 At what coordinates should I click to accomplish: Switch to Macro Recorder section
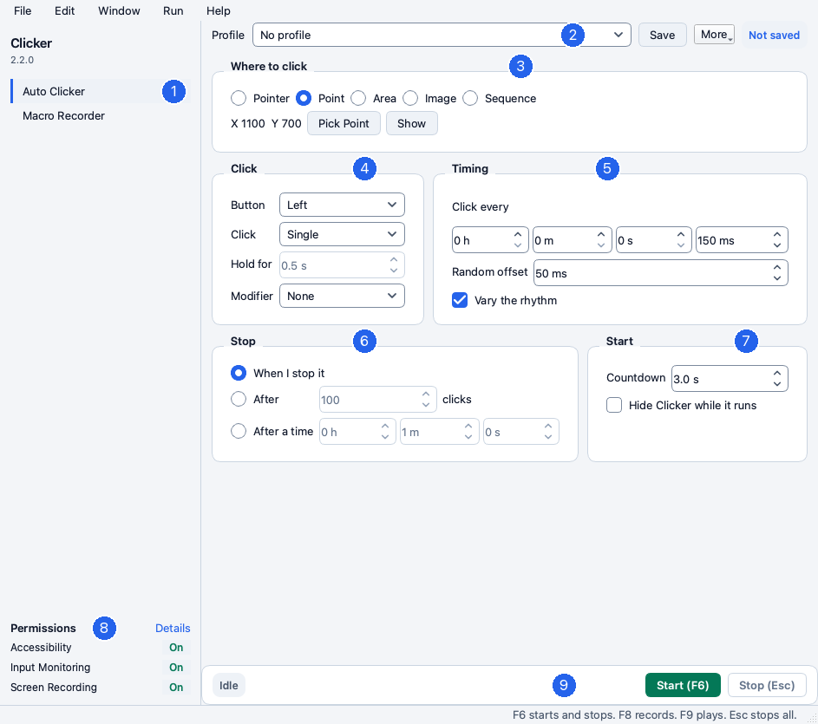click(x=100, y=116)
